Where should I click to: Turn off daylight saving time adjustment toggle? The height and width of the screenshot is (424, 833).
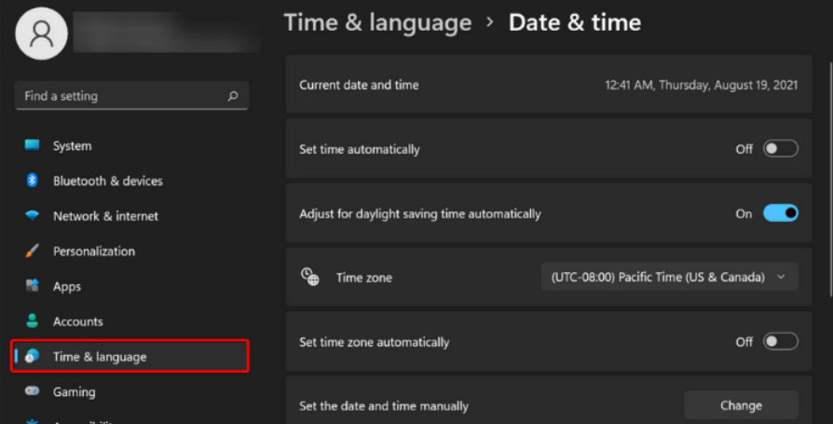pos(780,213)
